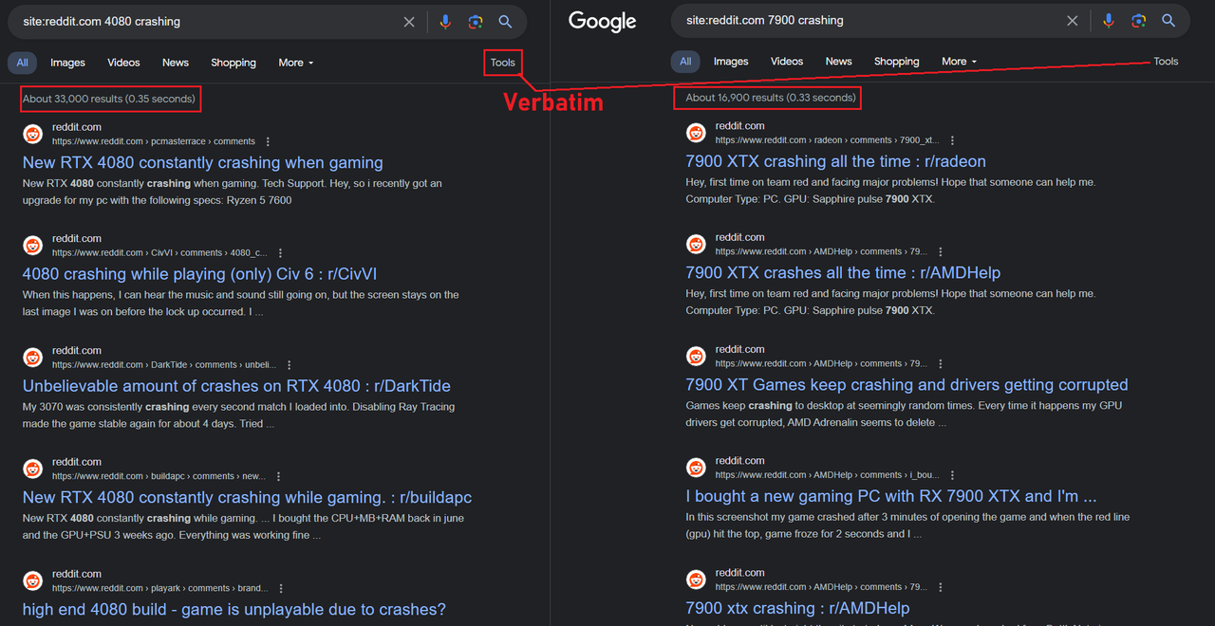This screenshot has width=1215, height=626.
Task: Switch to Shopping tab in 7900 window
Action: pos(897,62)
